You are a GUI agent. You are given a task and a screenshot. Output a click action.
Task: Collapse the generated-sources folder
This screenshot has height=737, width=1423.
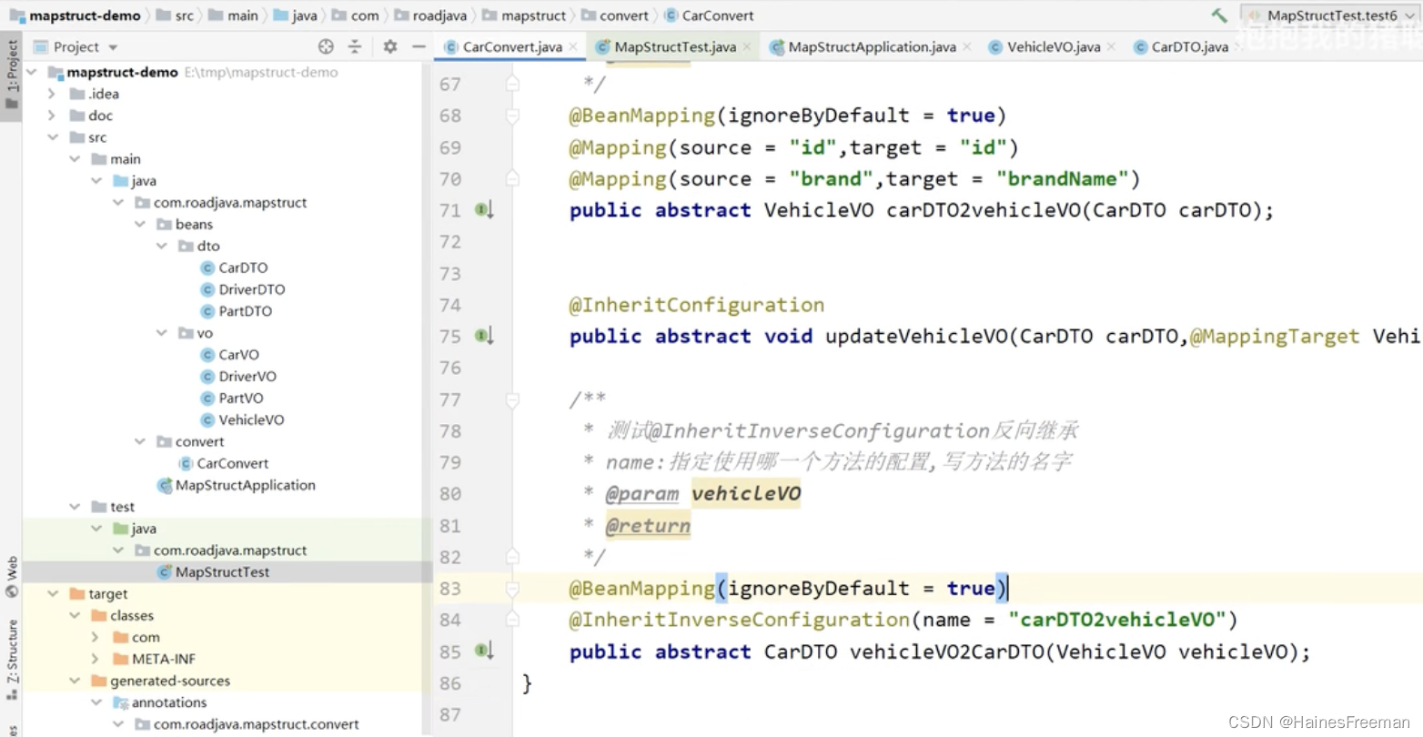[x=75, y=681]
